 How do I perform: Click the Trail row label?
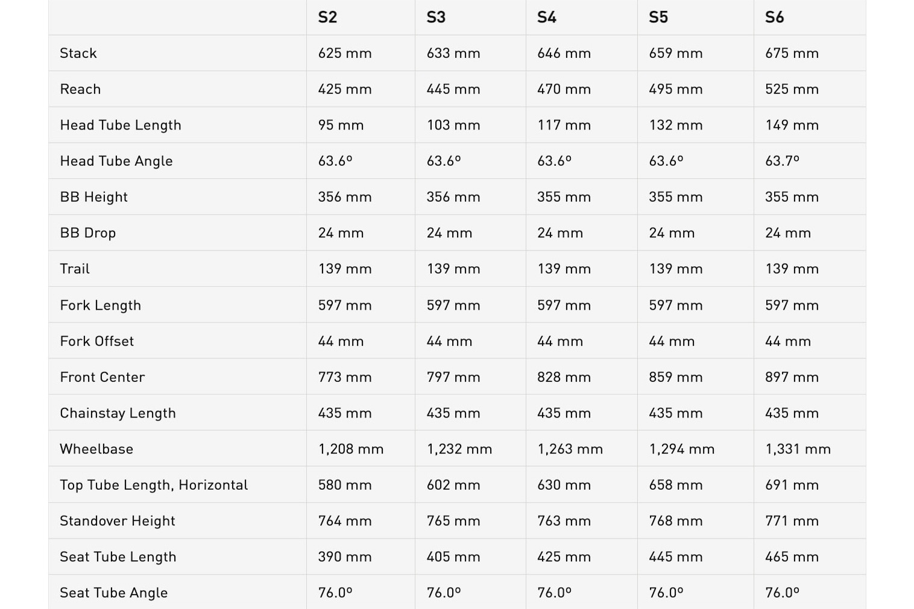point(75,269)
